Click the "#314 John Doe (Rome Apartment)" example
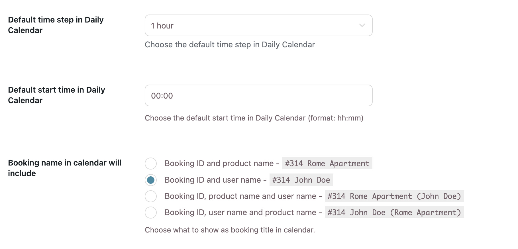Screen dimensions: 518x249 click(394, 213)
